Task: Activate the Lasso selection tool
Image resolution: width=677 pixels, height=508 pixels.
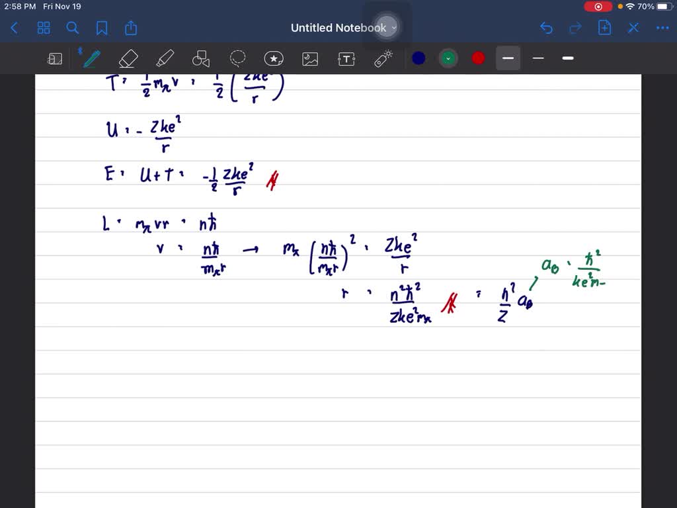Action: (x=237, y=58)
